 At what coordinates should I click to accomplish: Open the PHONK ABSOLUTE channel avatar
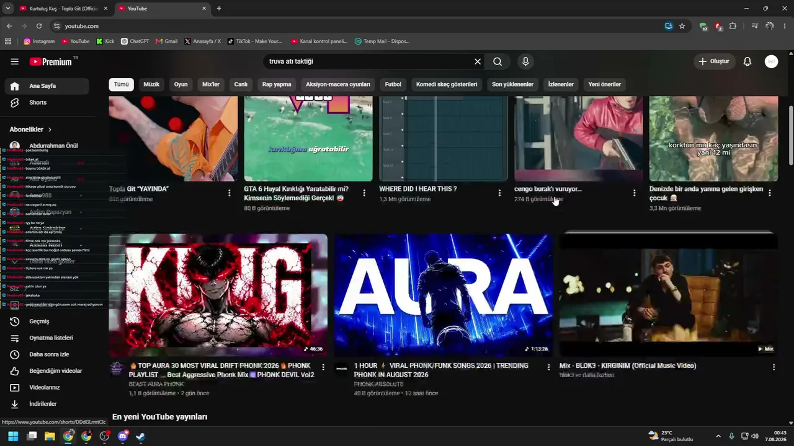click(342, 369)
